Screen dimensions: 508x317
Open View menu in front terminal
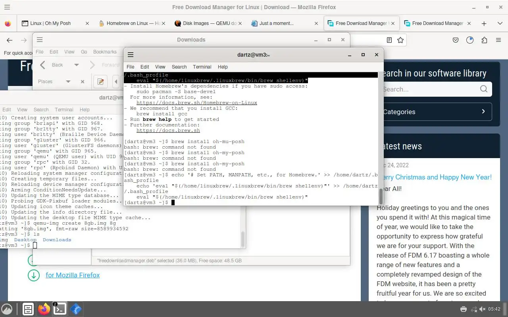pyautogui.click(x=160, y=67)
